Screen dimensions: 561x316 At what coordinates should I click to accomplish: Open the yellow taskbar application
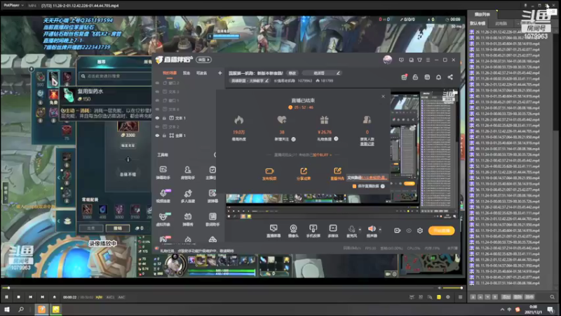(56, 309)
